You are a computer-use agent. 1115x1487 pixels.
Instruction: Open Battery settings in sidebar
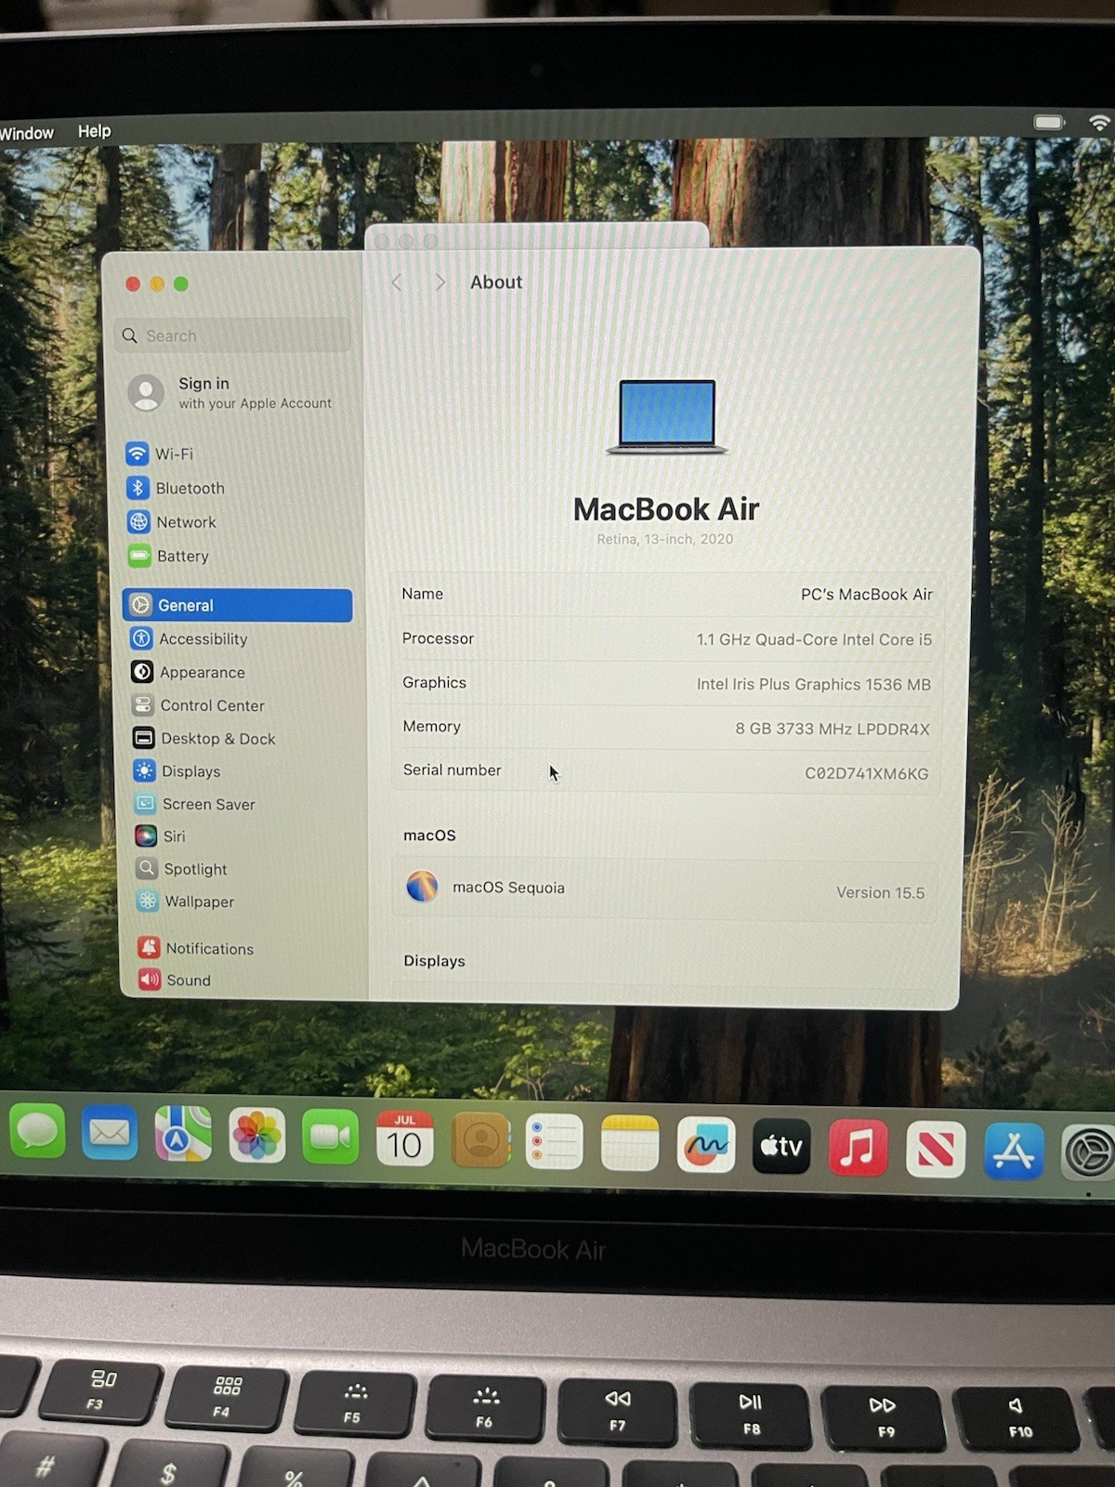(x=168, y=556)
